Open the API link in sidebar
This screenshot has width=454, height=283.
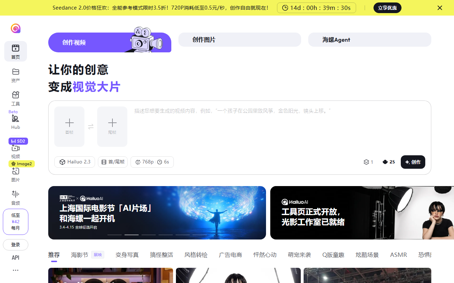click(x=16, y=258)
